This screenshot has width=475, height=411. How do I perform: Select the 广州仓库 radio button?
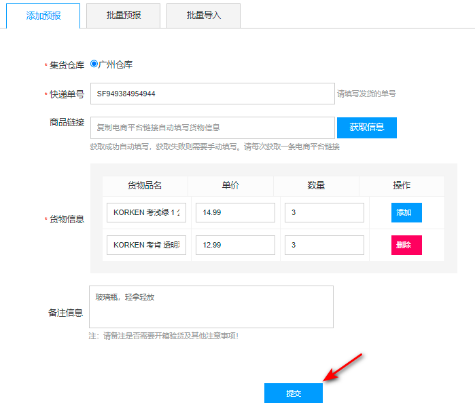[x=94, y=64]
